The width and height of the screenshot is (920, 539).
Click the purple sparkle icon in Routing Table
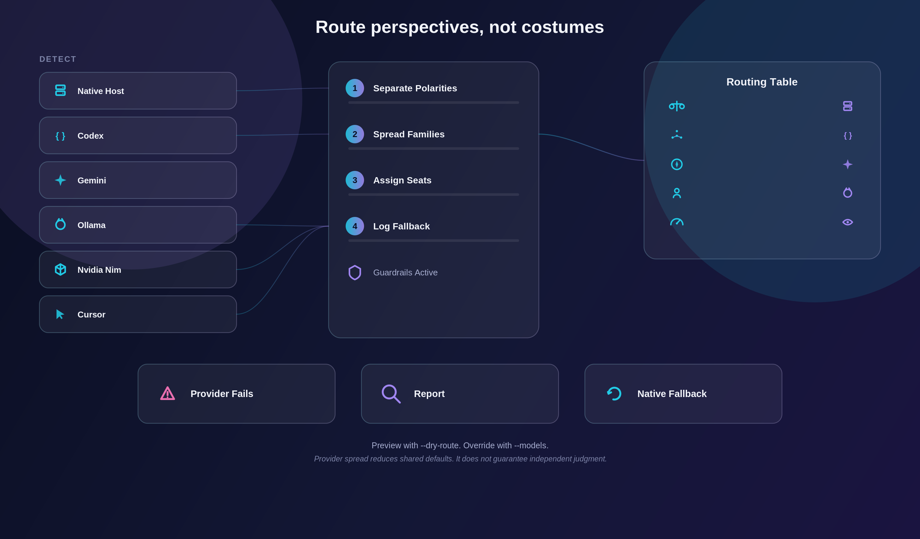click(847, 164)
